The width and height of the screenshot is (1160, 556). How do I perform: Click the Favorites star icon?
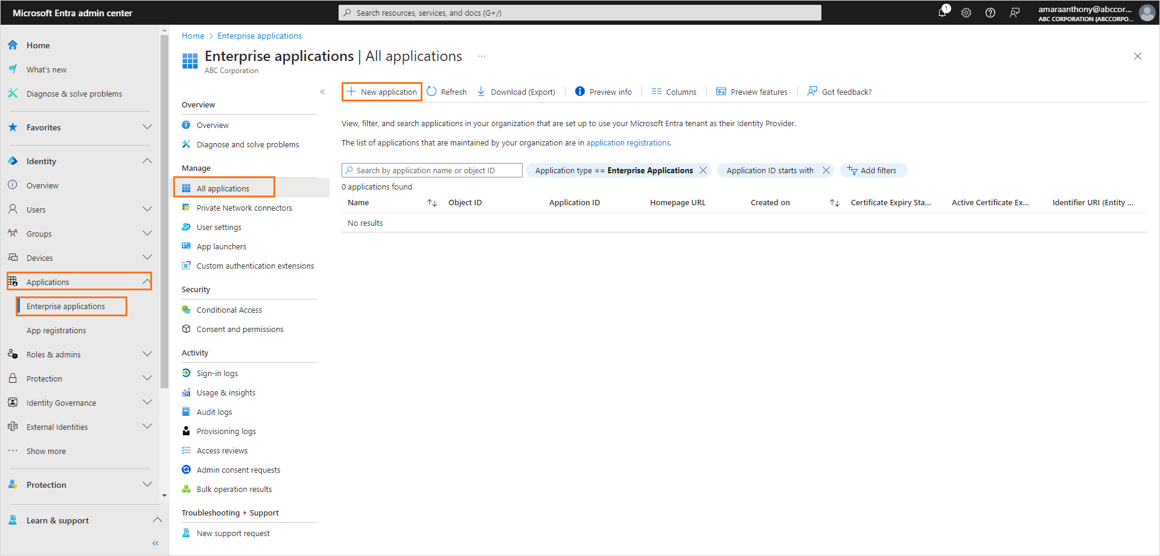pyautogui.click(x=13, y=127)
